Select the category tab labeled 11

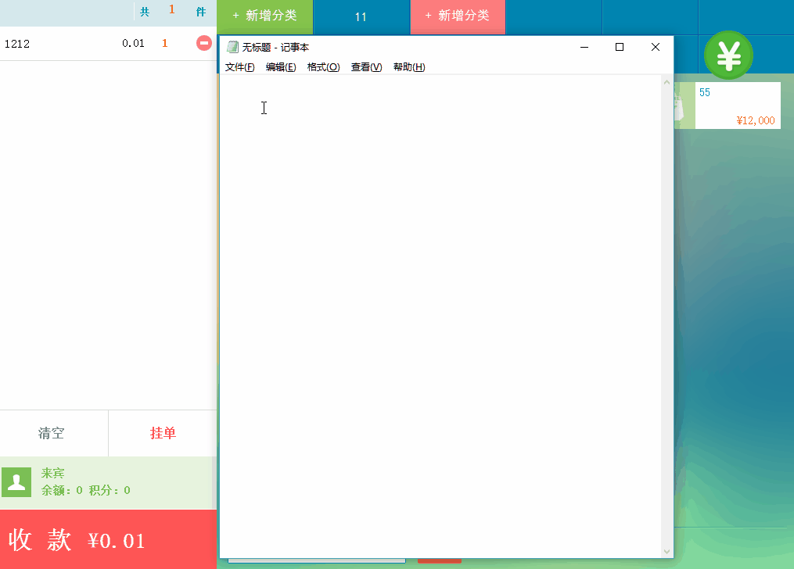tap(361, 16)
